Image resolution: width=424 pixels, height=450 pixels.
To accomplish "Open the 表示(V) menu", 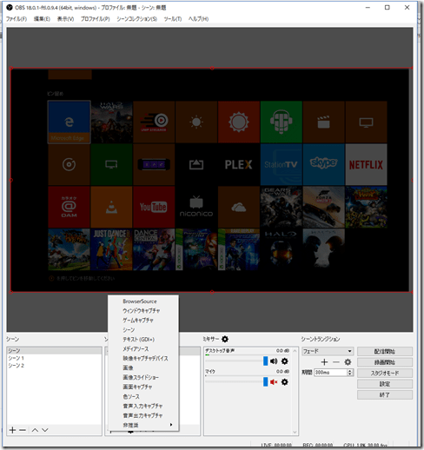I will [x=65, y=19].
